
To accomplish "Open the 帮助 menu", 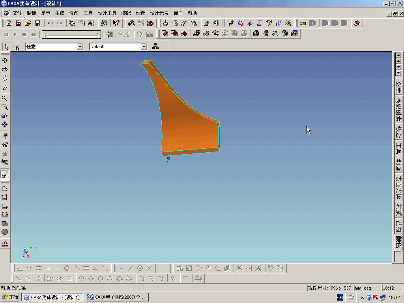I will click(x=192, y=13).
